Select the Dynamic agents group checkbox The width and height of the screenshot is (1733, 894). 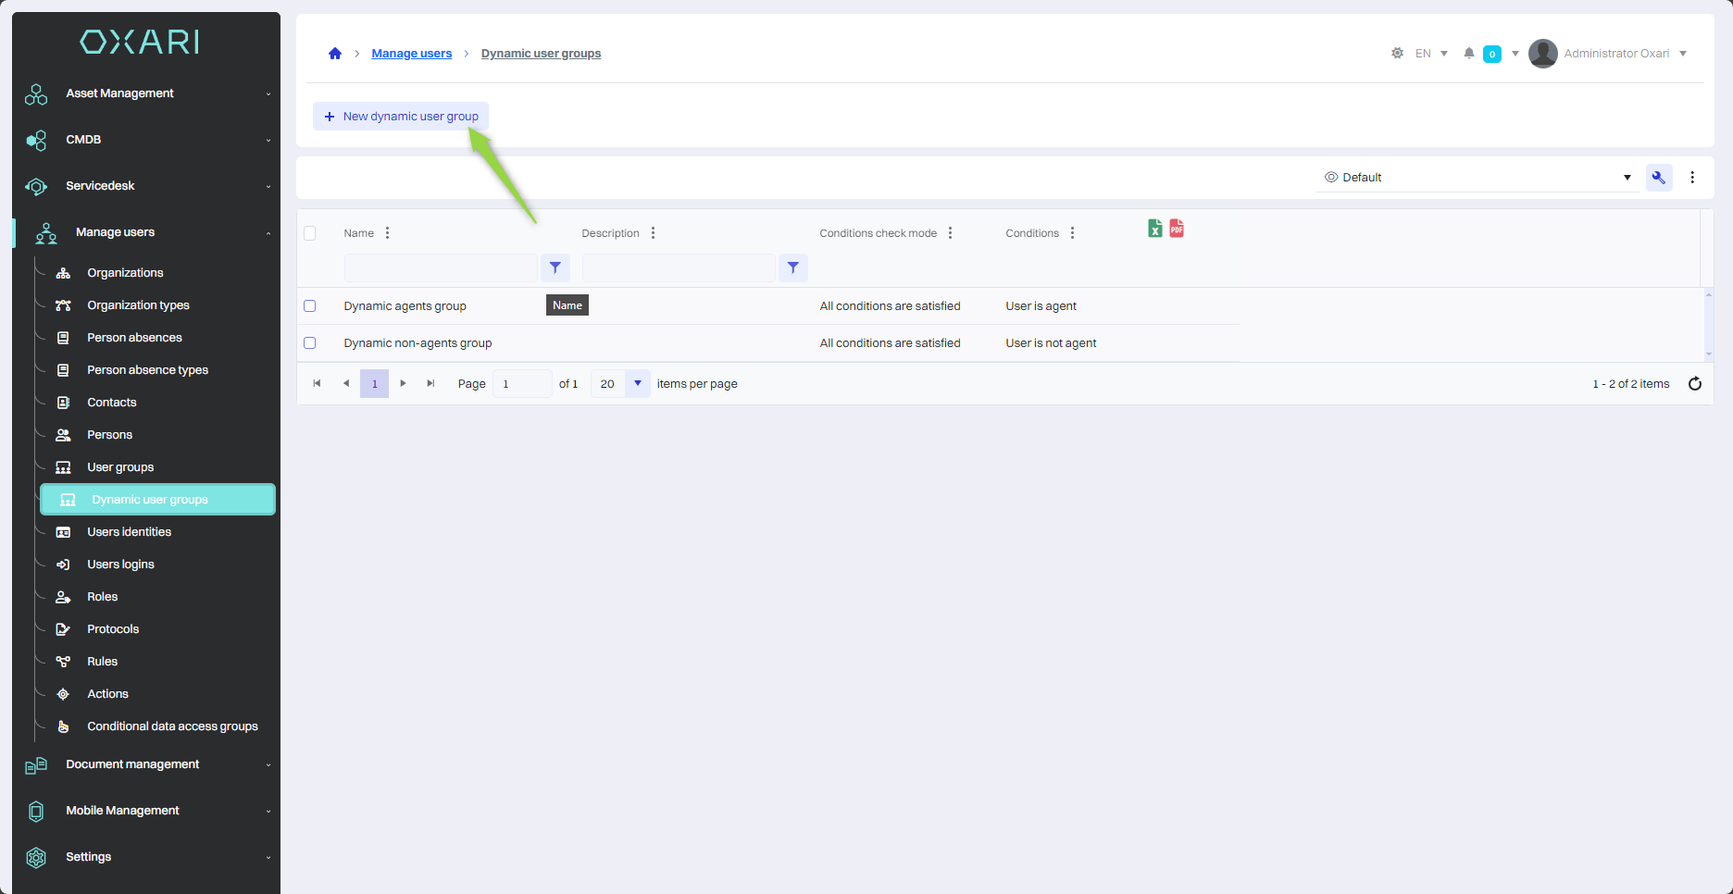[x=310, y=306]
